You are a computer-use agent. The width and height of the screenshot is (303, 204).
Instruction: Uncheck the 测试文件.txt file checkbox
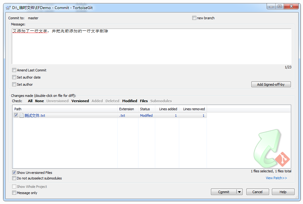16,115
